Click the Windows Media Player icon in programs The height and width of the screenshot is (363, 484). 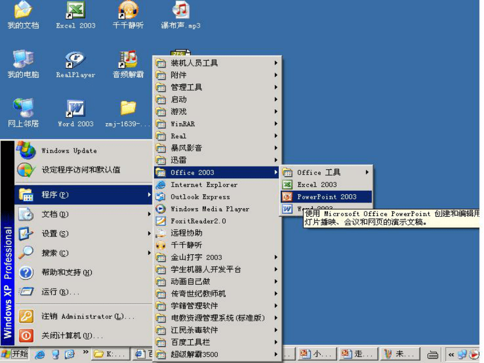click(x=160, y=209)
